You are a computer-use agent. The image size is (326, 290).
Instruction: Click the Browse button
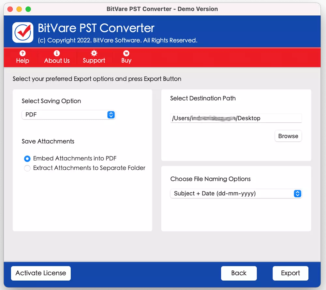(288, 136)
